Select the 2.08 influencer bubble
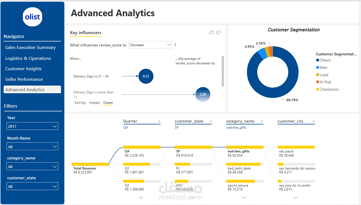 tap(203, 95)
